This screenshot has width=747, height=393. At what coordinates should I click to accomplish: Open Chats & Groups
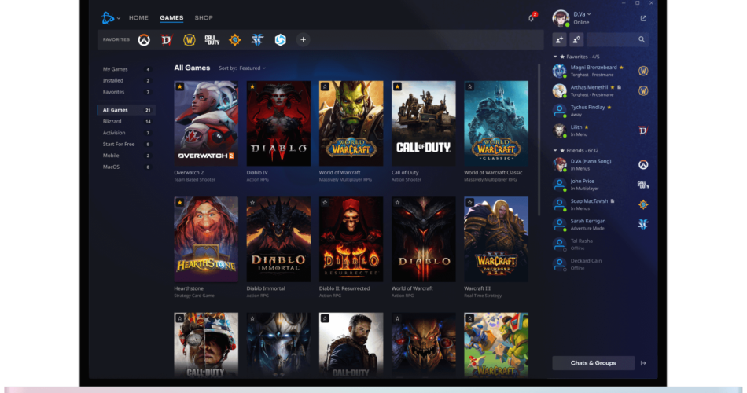(x=593, y=363)
